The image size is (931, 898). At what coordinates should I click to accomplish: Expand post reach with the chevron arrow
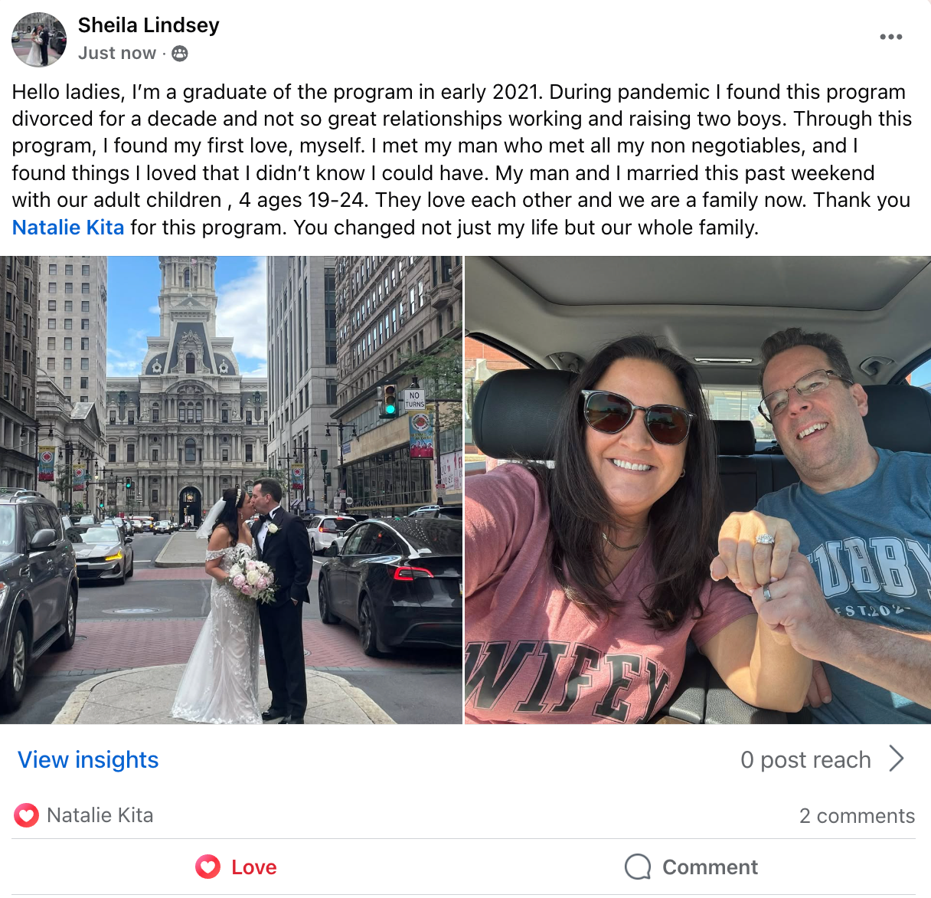click(x=897, y=759)
